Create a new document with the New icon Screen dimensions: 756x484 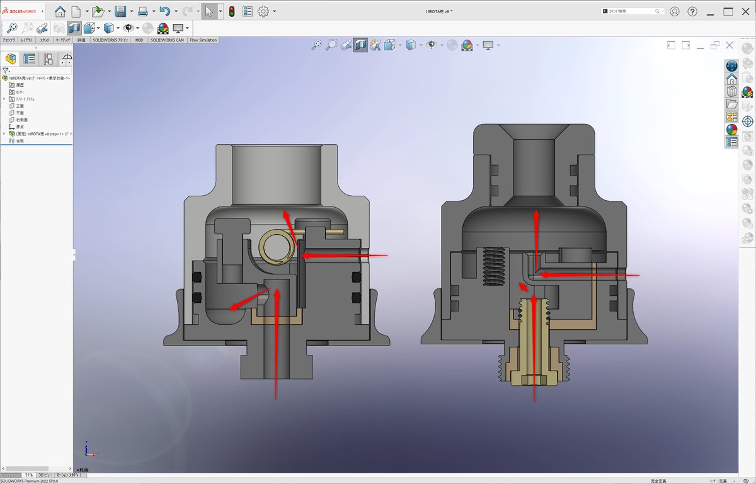[76, 11]
